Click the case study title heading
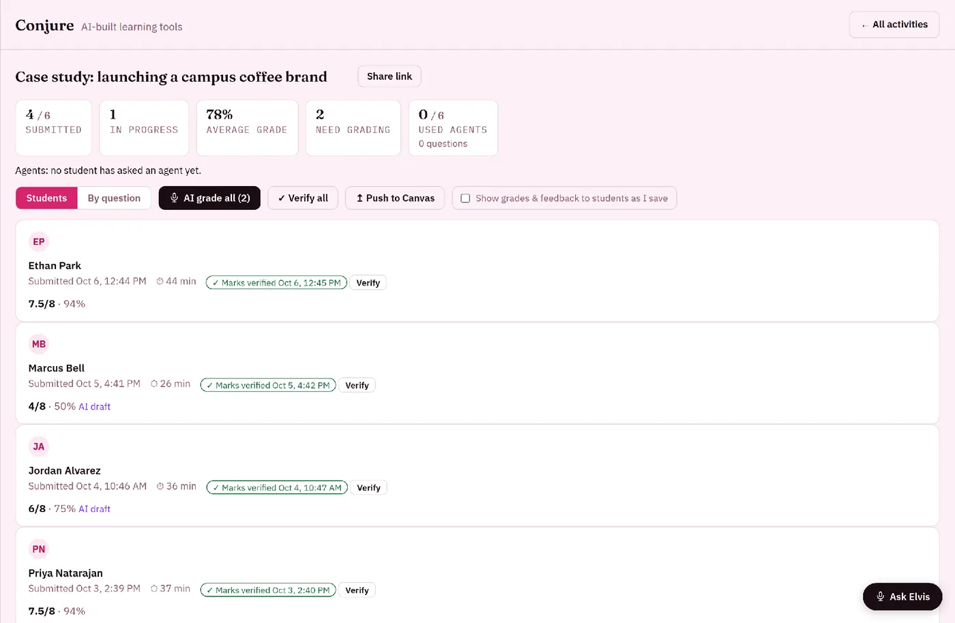 pos(171,77)
